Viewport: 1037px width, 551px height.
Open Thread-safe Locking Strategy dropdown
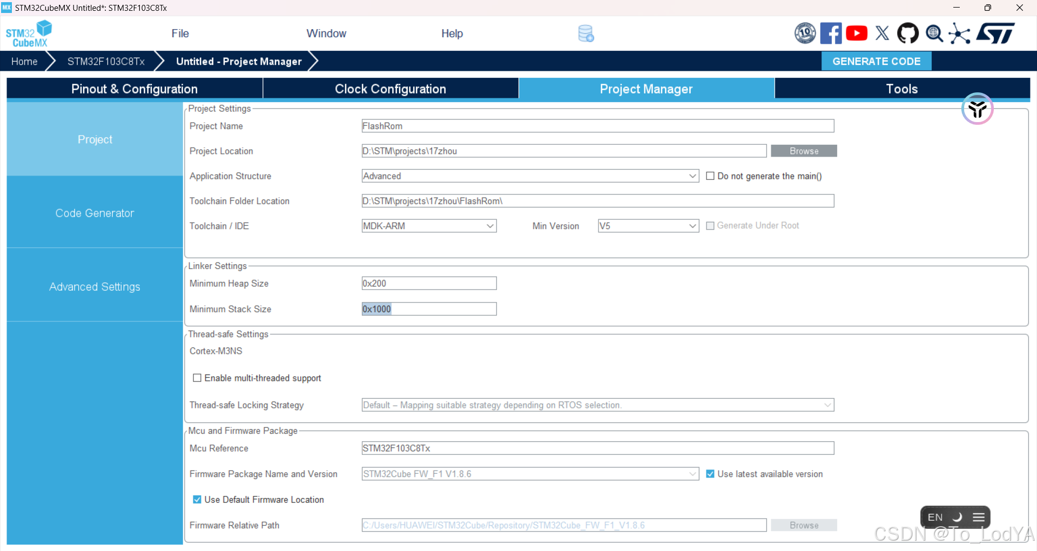[x=598, y=405]
